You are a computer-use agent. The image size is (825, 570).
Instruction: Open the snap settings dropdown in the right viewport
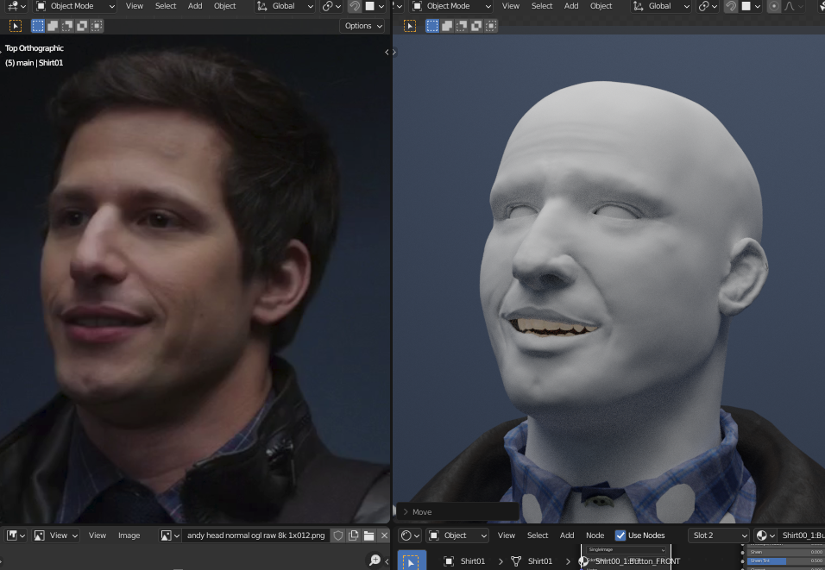(751, 6)
